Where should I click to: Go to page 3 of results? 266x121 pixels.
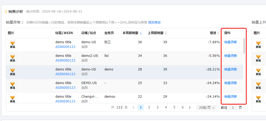(158, 107)
